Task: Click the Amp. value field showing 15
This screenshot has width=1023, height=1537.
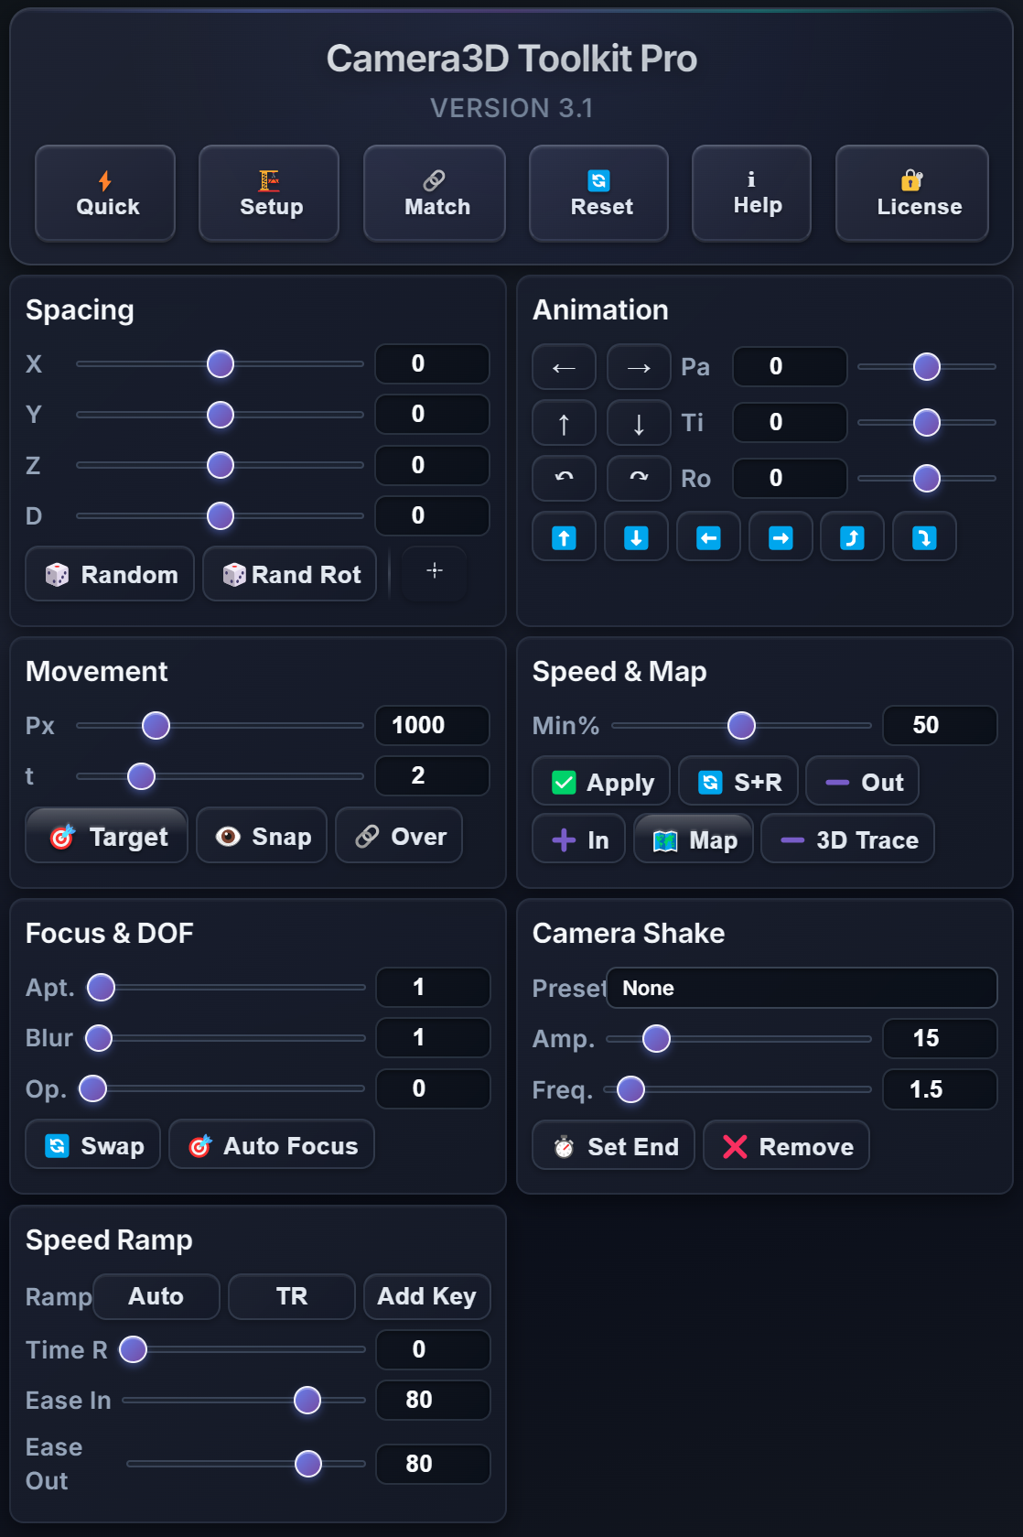Action: 939,1038
